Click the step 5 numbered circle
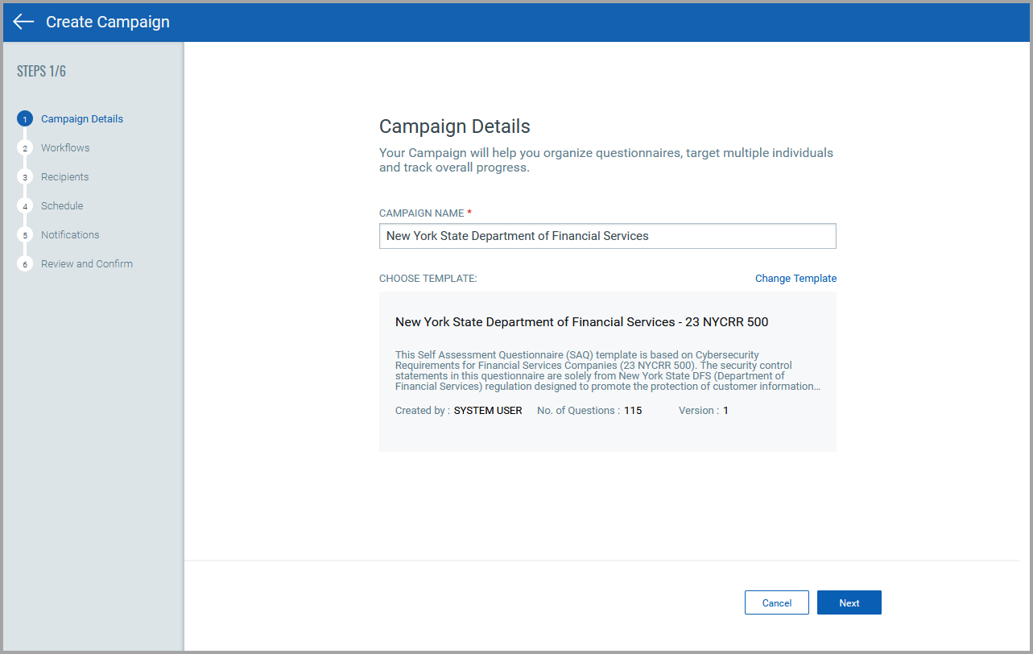The width and height of the screenshot is (1033, 654). (x=25, y=234)
